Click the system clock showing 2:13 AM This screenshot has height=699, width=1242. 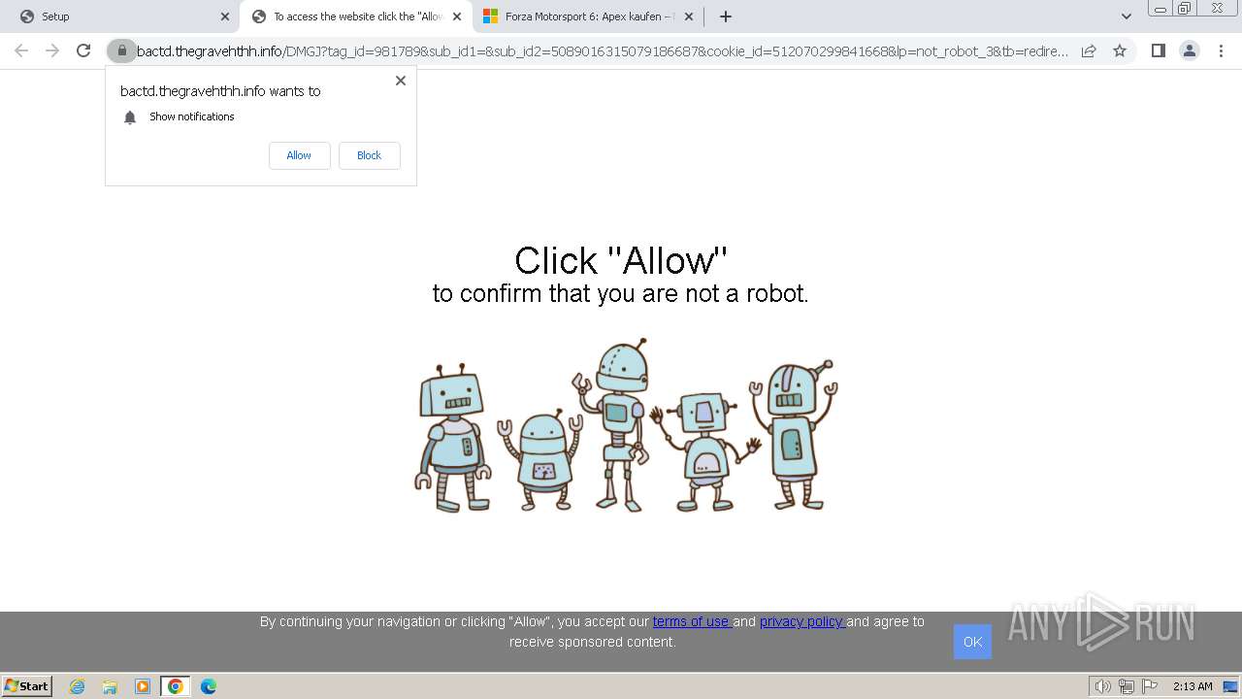click(1193, 686)
